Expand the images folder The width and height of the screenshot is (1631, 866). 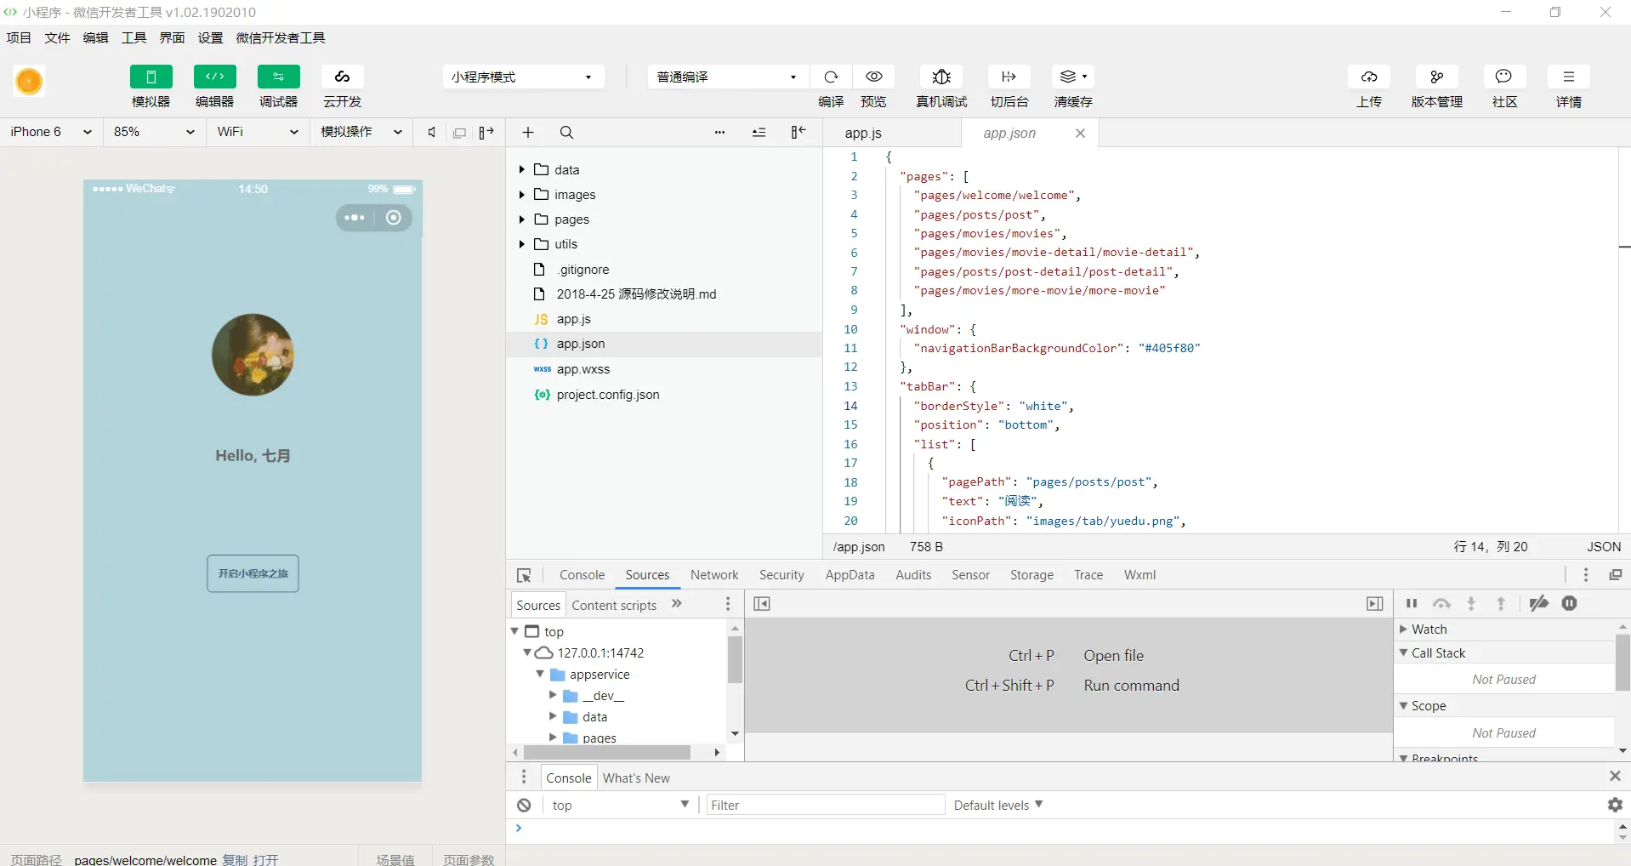521,194
